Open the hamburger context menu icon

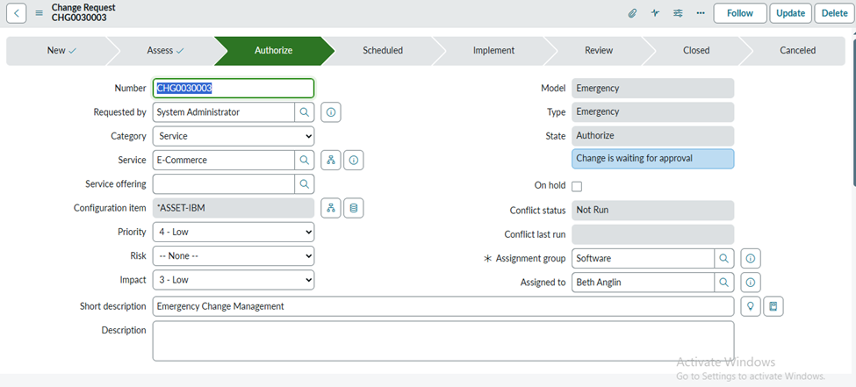(39, 13)
